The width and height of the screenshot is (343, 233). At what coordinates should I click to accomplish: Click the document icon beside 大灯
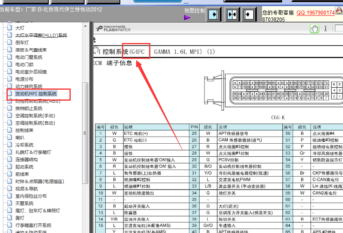pos(10,28)
